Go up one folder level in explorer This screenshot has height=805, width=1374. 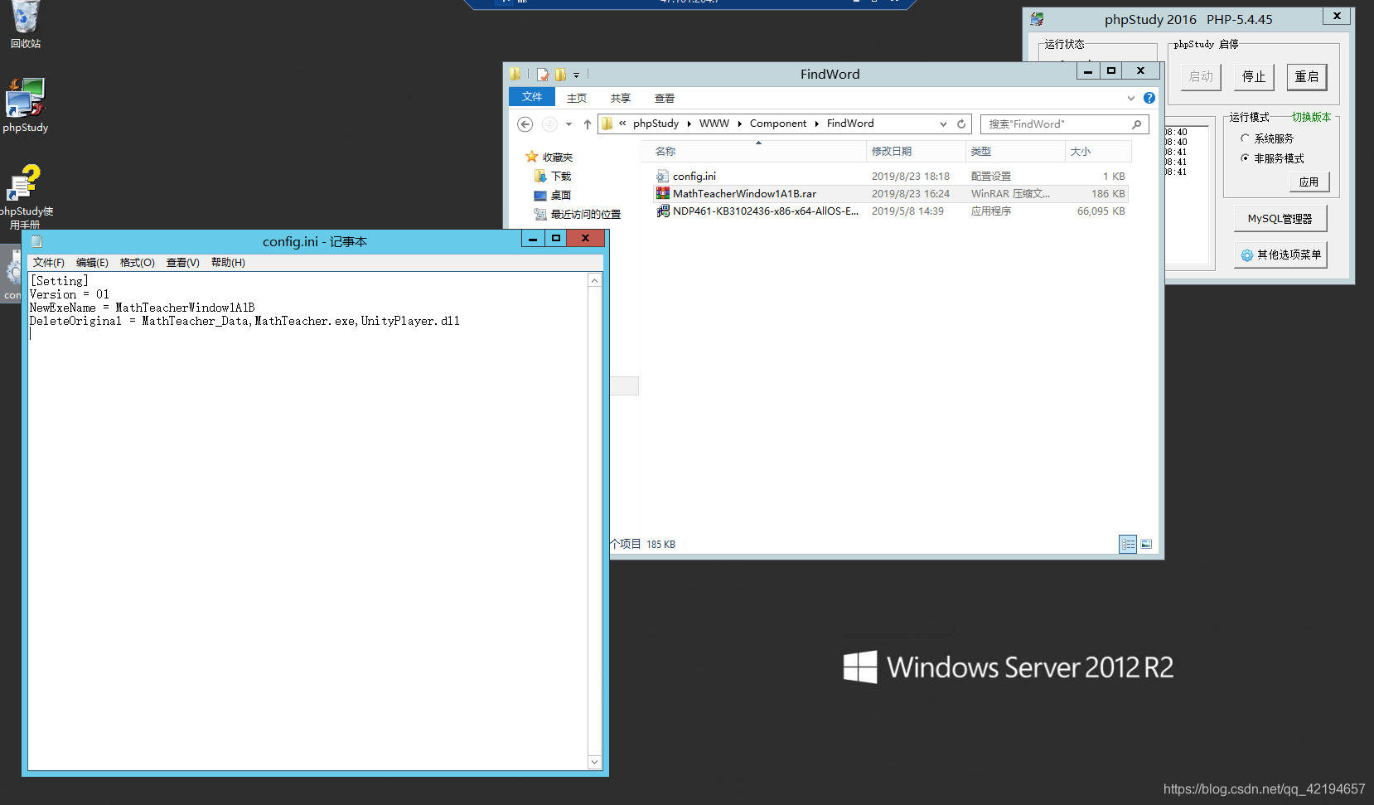(588, 124)
